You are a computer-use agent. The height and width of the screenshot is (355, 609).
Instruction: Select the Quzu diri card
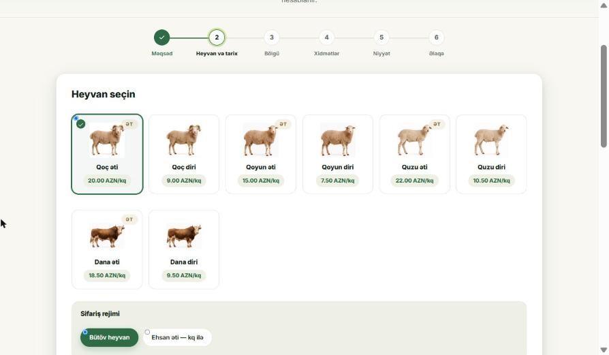point(491,154)
